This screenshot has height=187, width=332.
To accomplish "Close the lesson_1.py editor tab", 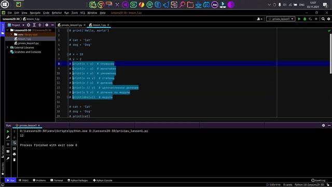I will coord(108,25).
